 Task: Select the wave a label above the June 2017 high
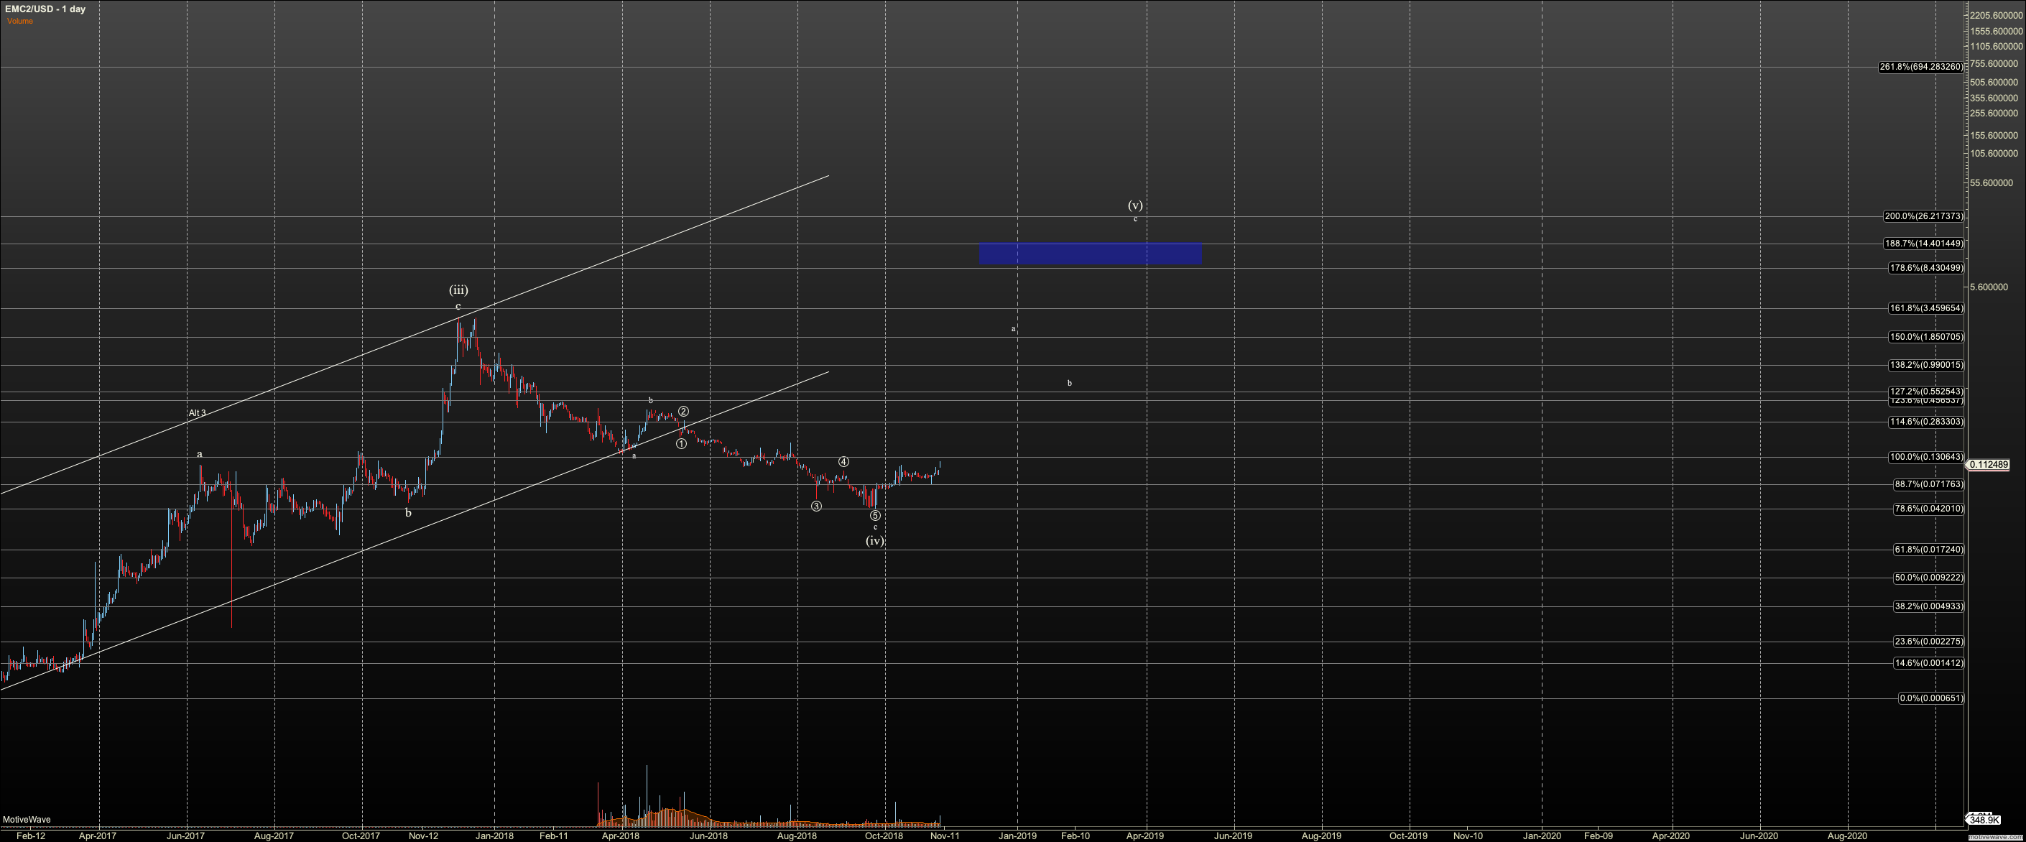(200, 455)
